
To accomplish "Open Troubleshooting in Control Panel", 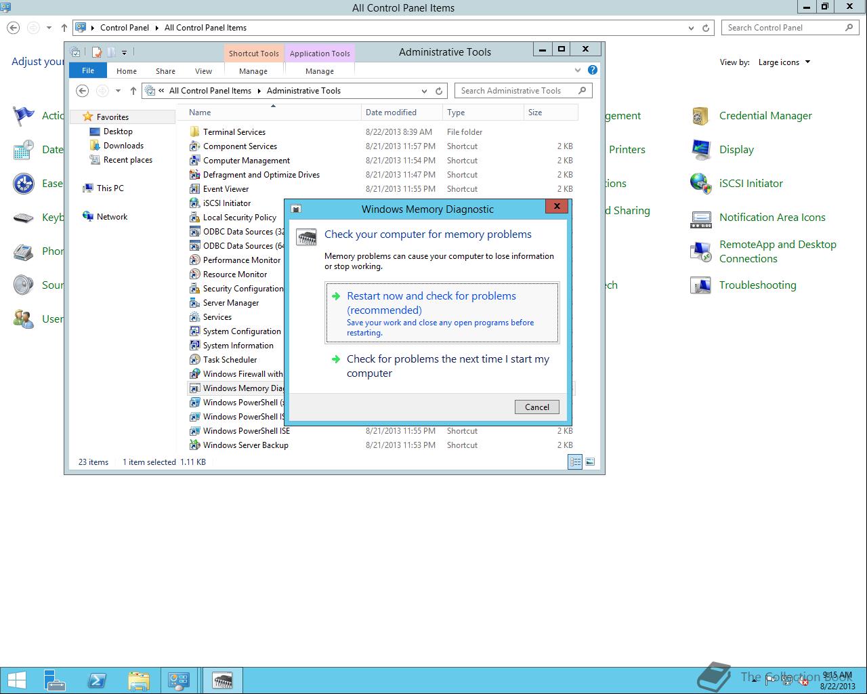I will (x=743, y=285).
